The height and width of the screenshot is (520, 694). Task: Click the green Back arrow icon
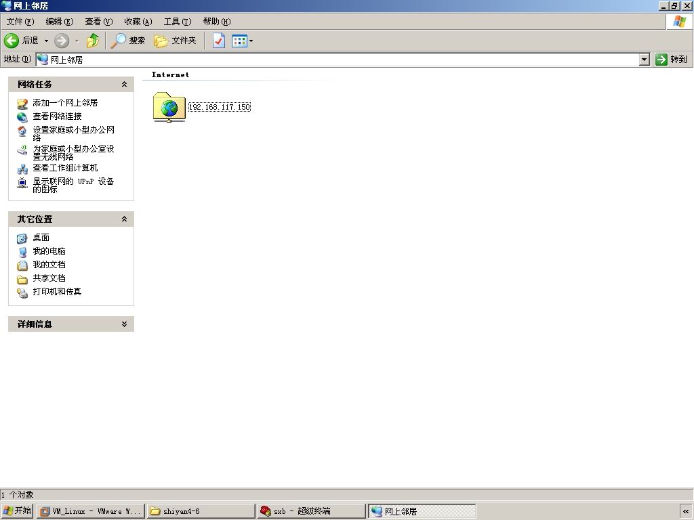12,41
